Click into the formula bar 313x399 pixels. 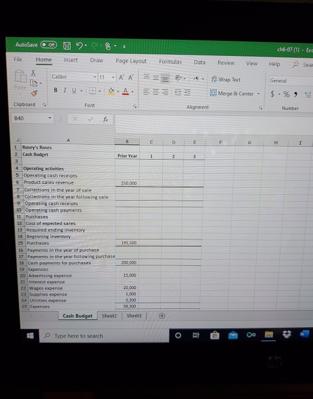pyautogui.click(x=214, y=125)
